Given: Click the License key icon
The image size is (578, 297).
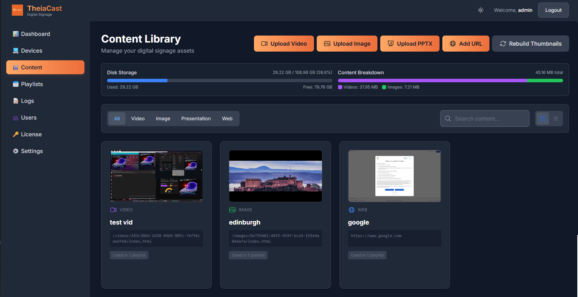Looking at the screenshot, I should click(16, 134).
